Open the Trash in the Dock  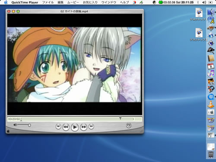point(211,154)
